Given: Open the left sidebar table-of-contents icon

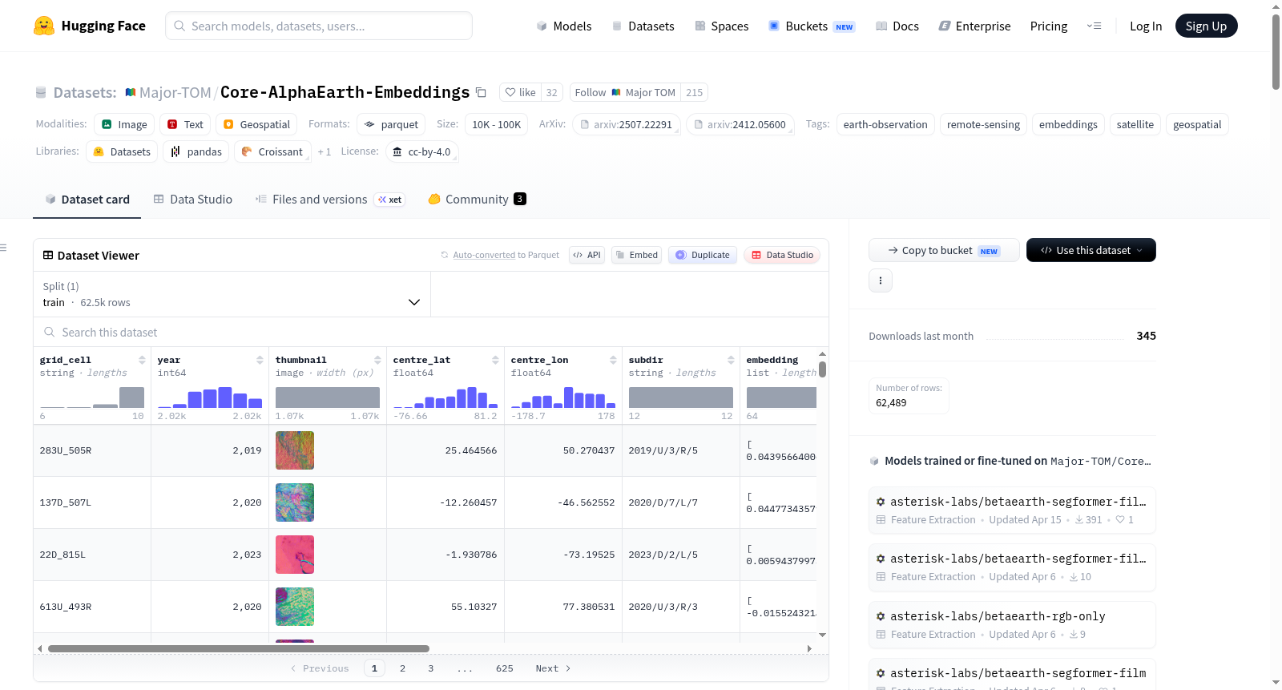Looking at the screenshot, I should tap(3, 248).
